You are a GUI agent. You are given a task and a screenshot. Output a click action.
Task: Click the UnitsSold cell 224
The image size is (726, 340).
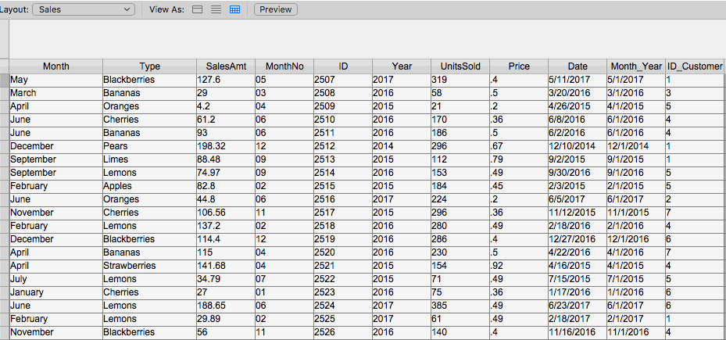tap(460, 199)
